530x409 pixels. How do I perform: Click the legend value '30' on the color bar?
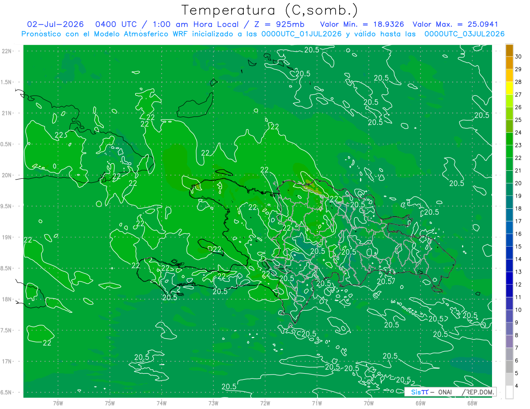pyautogui.click(x=519, y=56)
